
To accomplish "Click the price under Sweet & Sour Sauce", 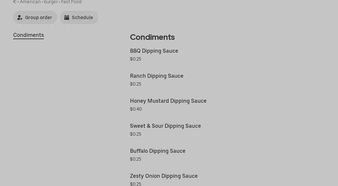I will (x=135, y=134).
